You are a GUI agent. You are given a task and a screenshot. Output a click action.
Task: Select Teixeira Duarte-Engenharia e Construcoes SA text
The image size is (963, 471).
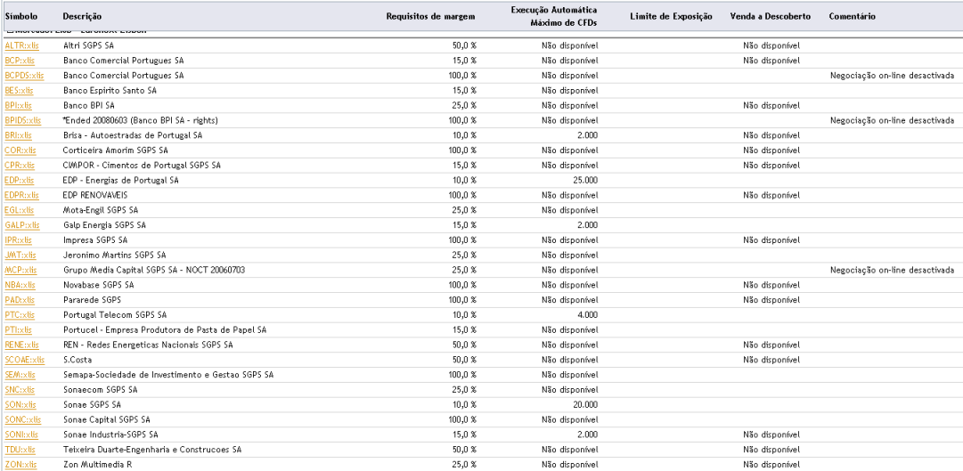(x=152, y=450)
